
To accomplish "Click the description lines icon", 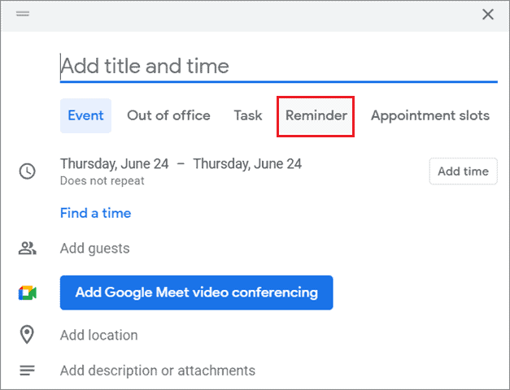I will point(28,370).
